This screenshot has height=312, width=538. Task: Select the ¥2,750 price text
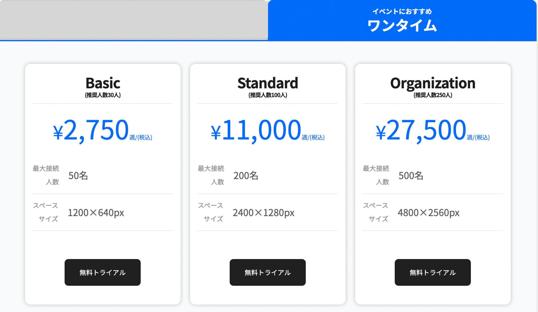tap(91, 130)
